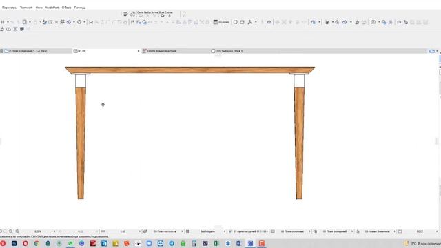The height and width of the screenshot is (248, 441).
Task: Open WhatsApp from the taskbar
Action: click(70, 243)
